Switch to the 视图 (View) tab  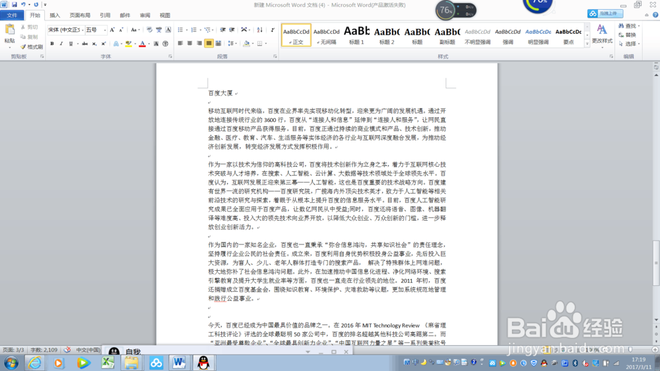point(165,15)
